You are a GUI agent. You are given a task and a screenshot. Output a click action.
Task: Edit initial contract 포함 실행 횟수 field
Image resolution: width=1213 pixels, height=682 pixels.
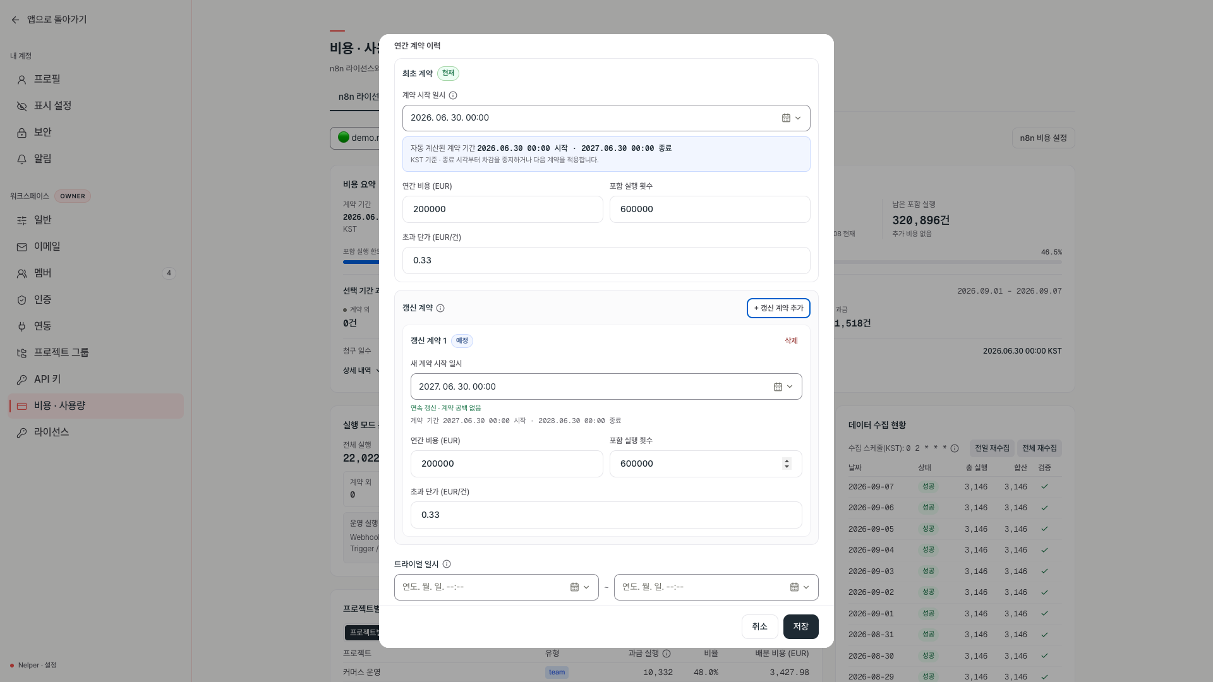tap(709, 209)
